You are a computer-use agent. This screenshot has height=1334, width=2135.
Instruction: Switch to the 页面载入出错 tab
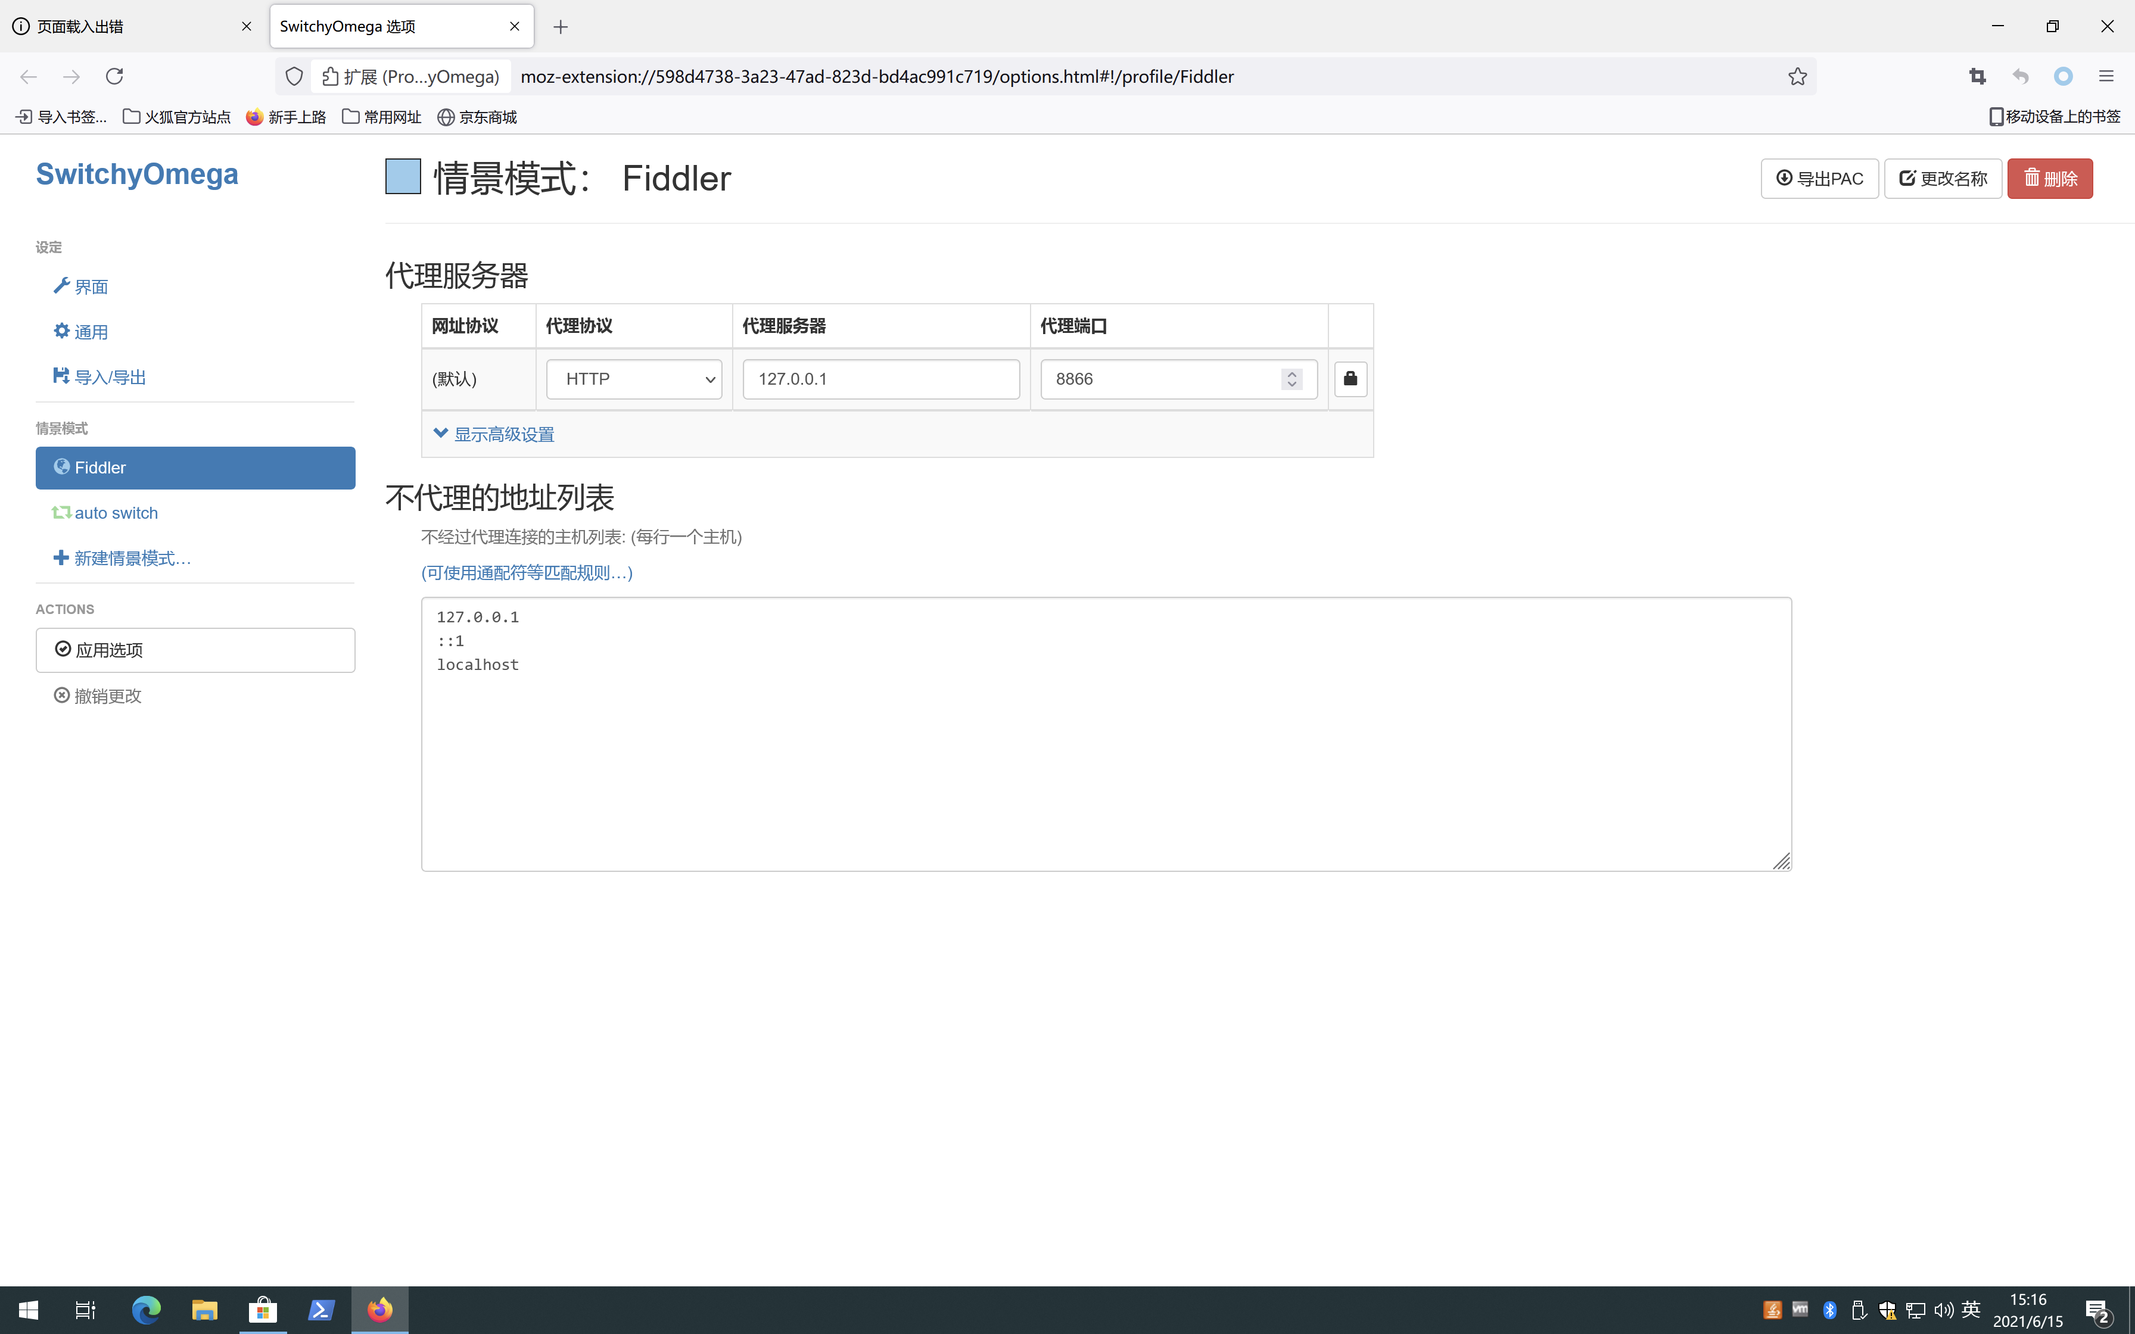pos(132,26)
